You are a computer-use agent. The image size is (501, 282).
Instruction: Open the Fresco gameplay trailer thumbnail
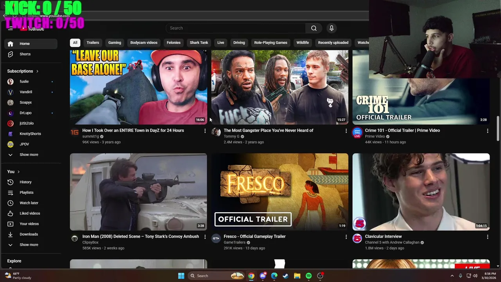[x=280, y=192]
